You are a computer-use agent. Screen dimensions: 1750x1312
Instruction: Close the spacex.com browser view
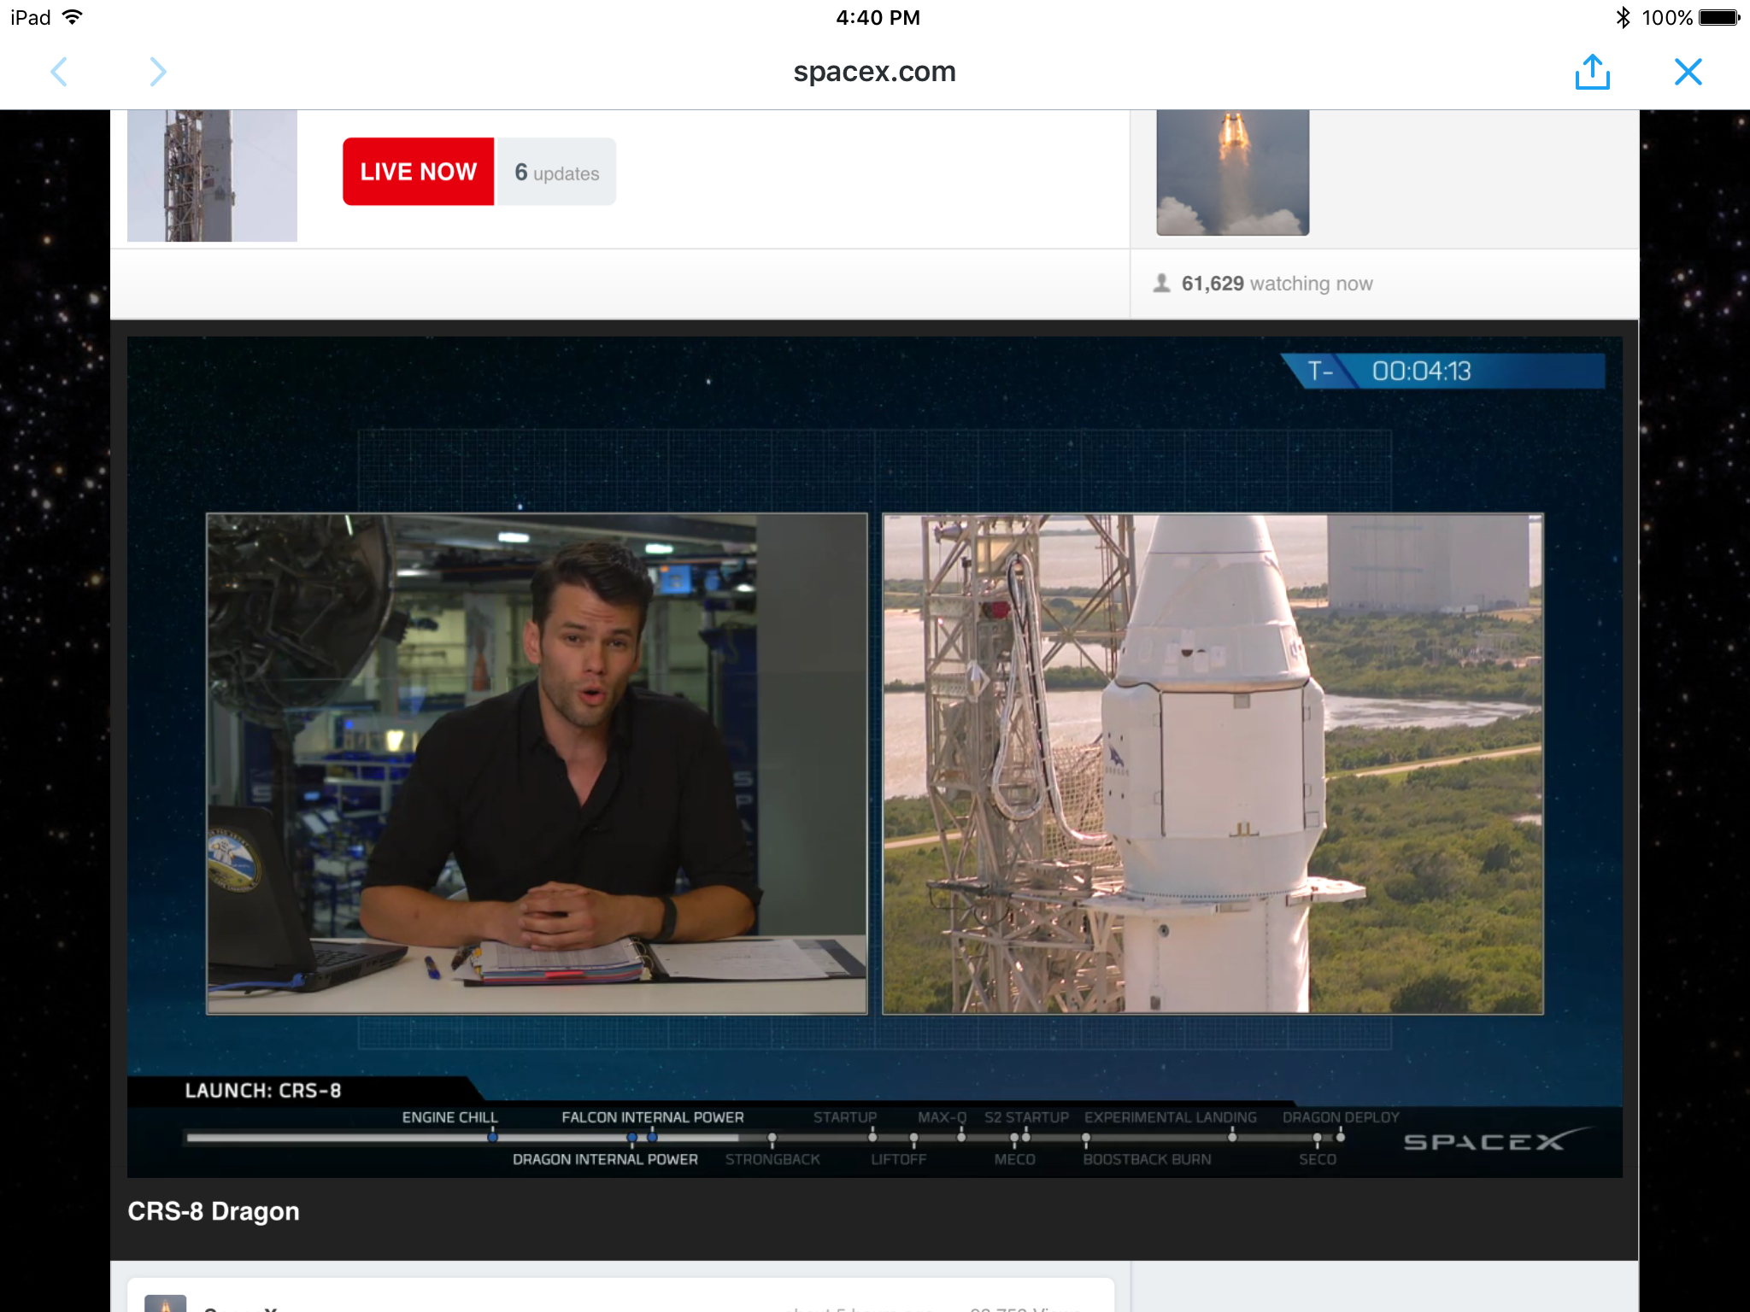[1688, 72]
